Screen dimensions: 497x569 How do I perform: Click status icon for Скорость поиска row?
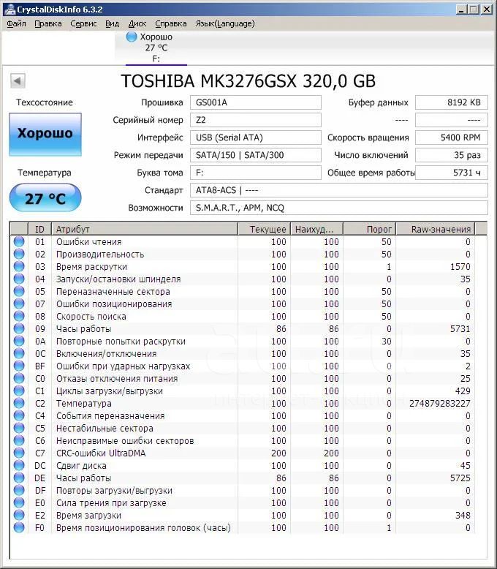point(19,316)
